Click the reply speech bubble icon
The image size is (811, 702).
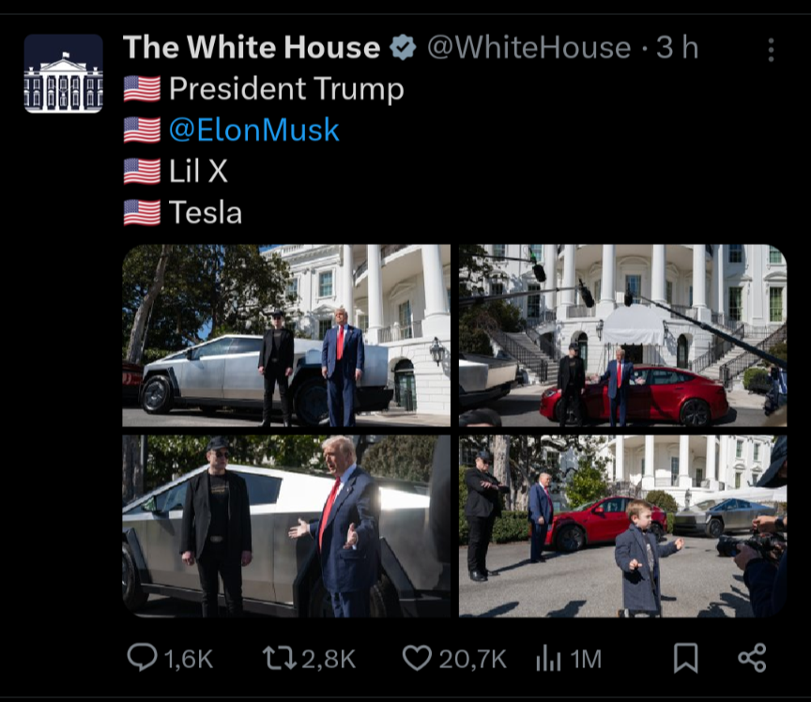pos(142,657)
